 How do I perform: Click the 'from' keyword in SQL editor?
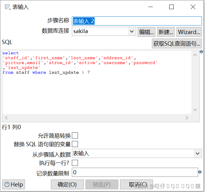point(8,72)
